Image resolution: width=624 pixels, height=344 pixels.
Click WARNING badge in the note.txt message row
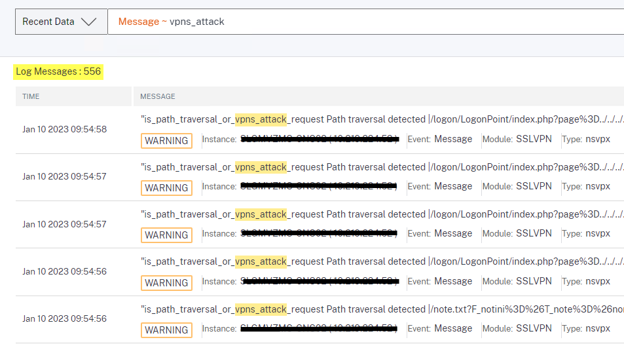(166, 330)
